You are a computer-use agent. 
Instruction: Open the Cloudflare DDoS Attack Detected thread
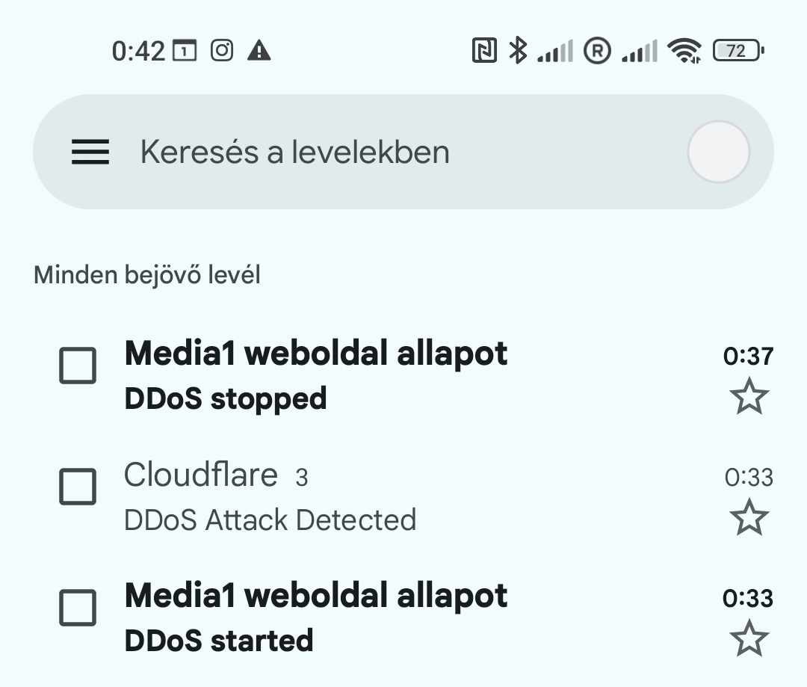pos(374,496)
